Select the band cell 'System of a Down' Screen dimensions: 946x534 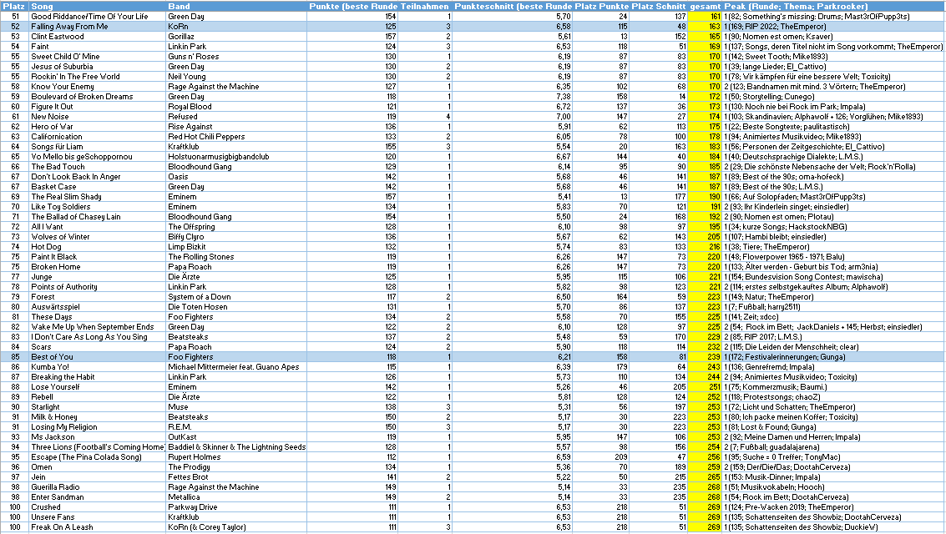236,297
